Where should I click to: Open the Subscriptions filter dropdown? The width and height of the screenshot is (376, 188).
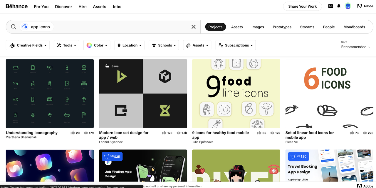click(236, 45)
